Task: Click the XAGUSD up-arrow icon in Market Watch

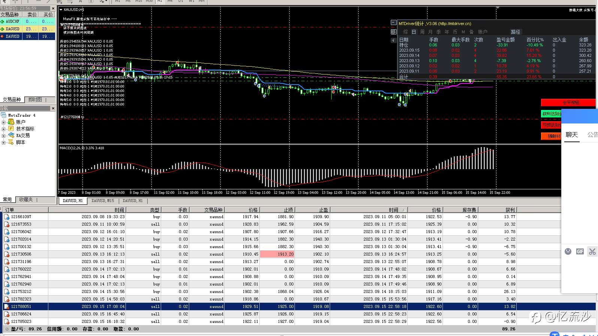Action: pyautogui.click(x=3, y=29)
